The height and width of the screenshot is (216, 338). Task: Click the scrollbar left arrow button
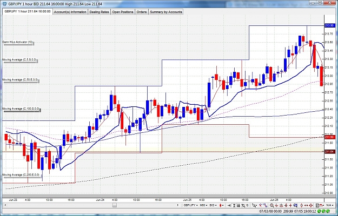pos(5,205)
